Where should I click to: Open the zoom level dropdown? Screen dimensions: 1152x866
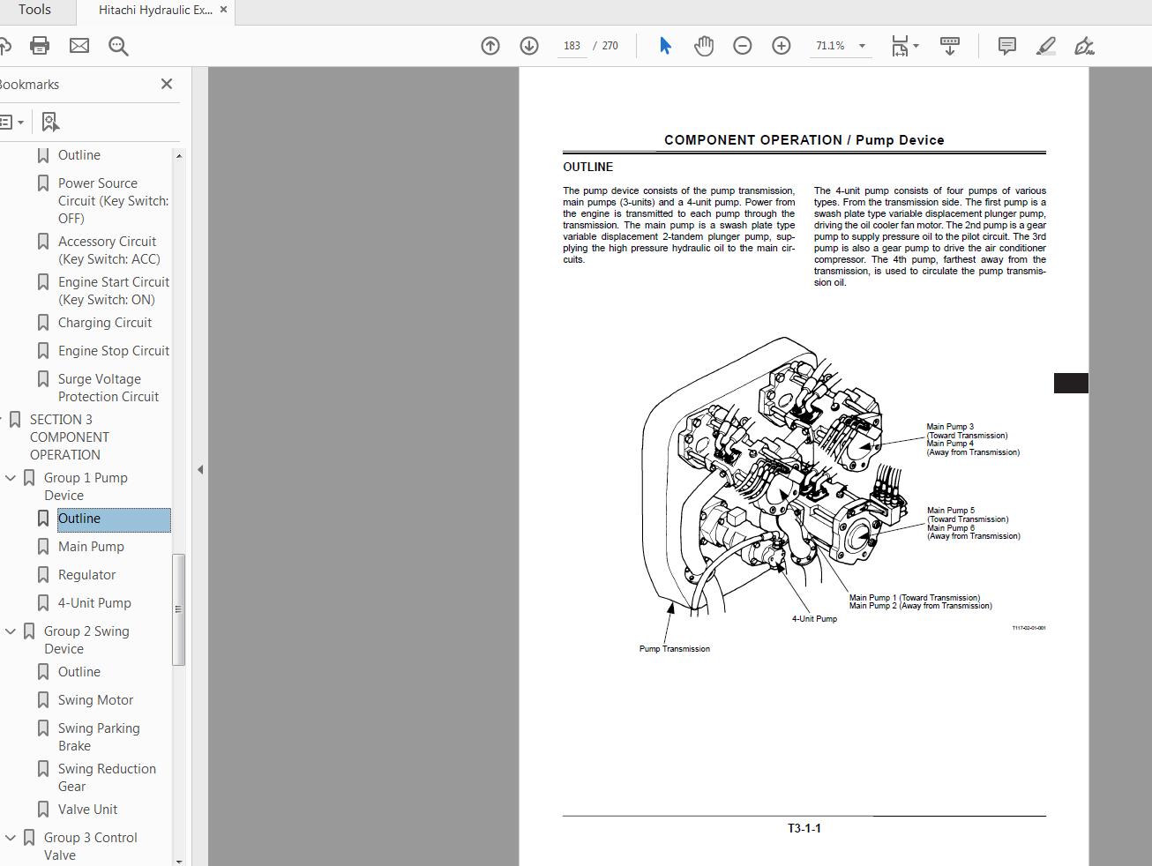tap(862, 46)
